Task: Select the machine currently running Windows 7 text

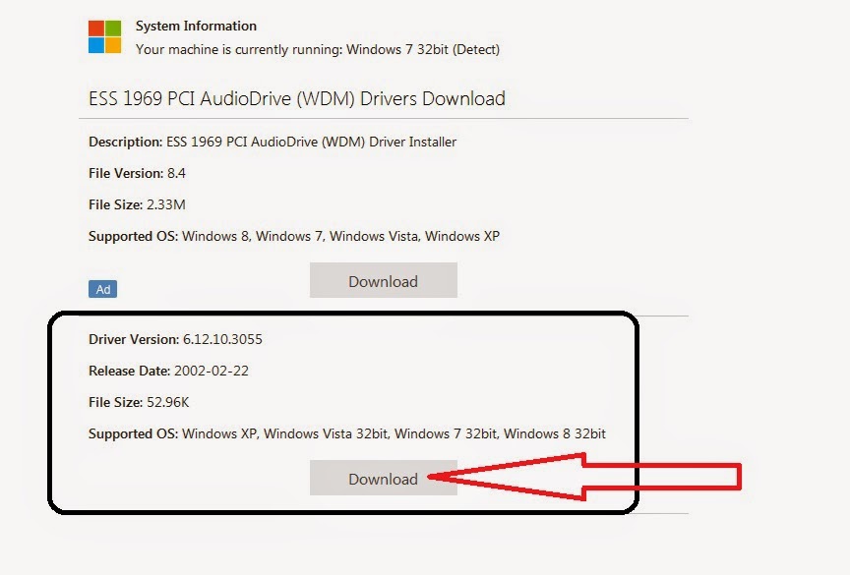Action: tap(318, 49)
